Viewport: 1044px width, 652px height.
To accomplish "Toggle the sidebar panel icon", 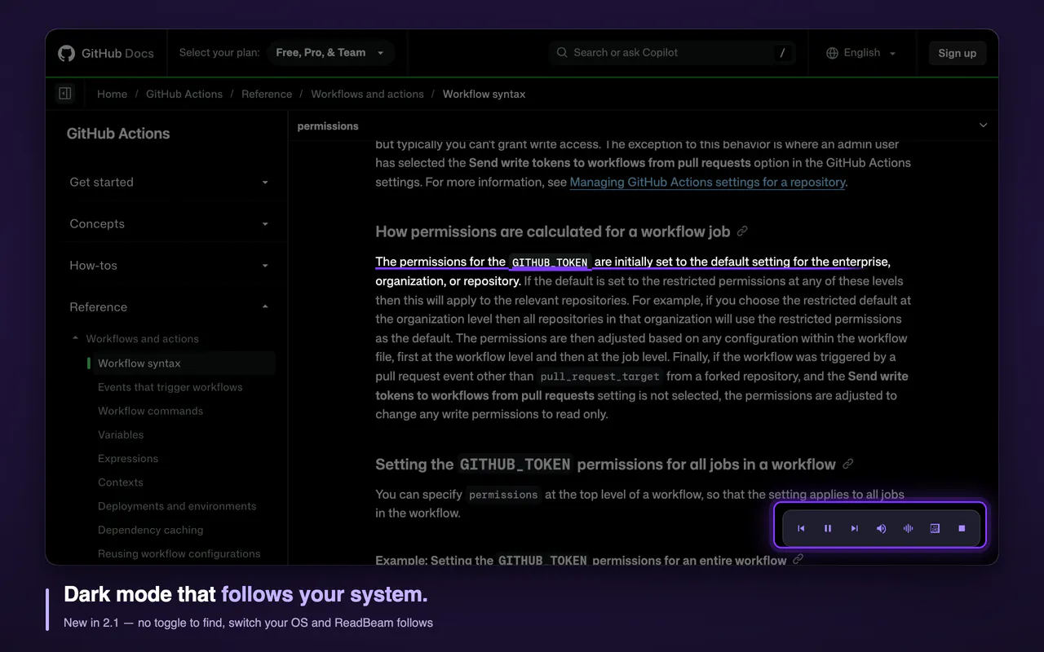I will [65, 94].
